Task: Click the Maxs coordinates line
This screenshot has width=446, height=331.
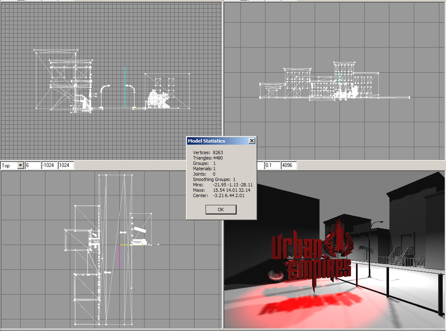Action: pos(222,191)
